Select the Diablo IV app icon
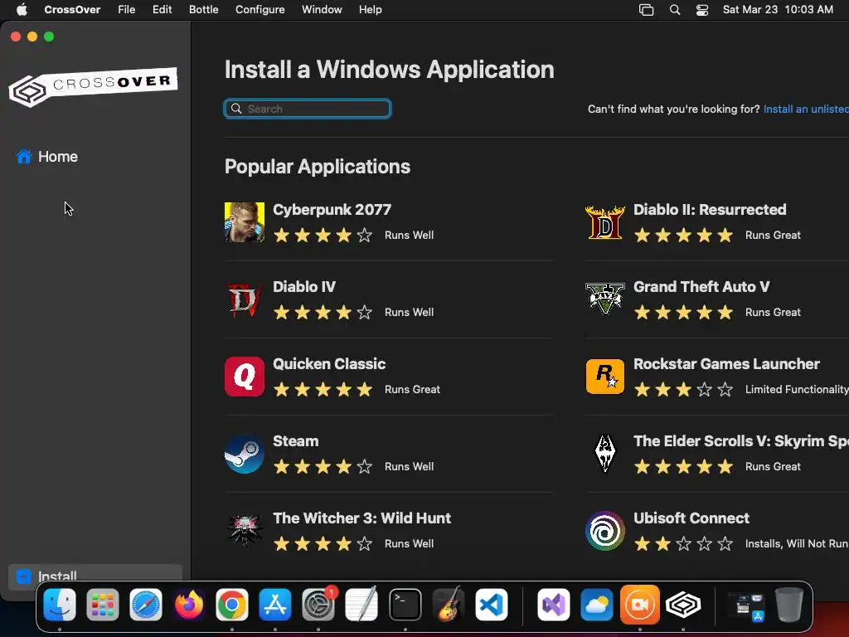849x637 pixels. pyautogui.click(x=245, y=299)
